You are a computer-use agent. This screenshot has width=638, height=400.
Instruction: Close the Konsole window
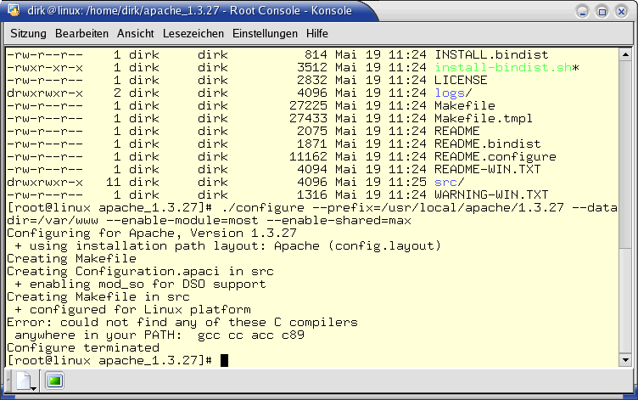pyautogui.click(x=621, y=12)
